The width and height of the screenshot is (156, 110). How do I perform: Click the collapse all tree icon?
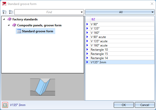[x=4, y=12]
